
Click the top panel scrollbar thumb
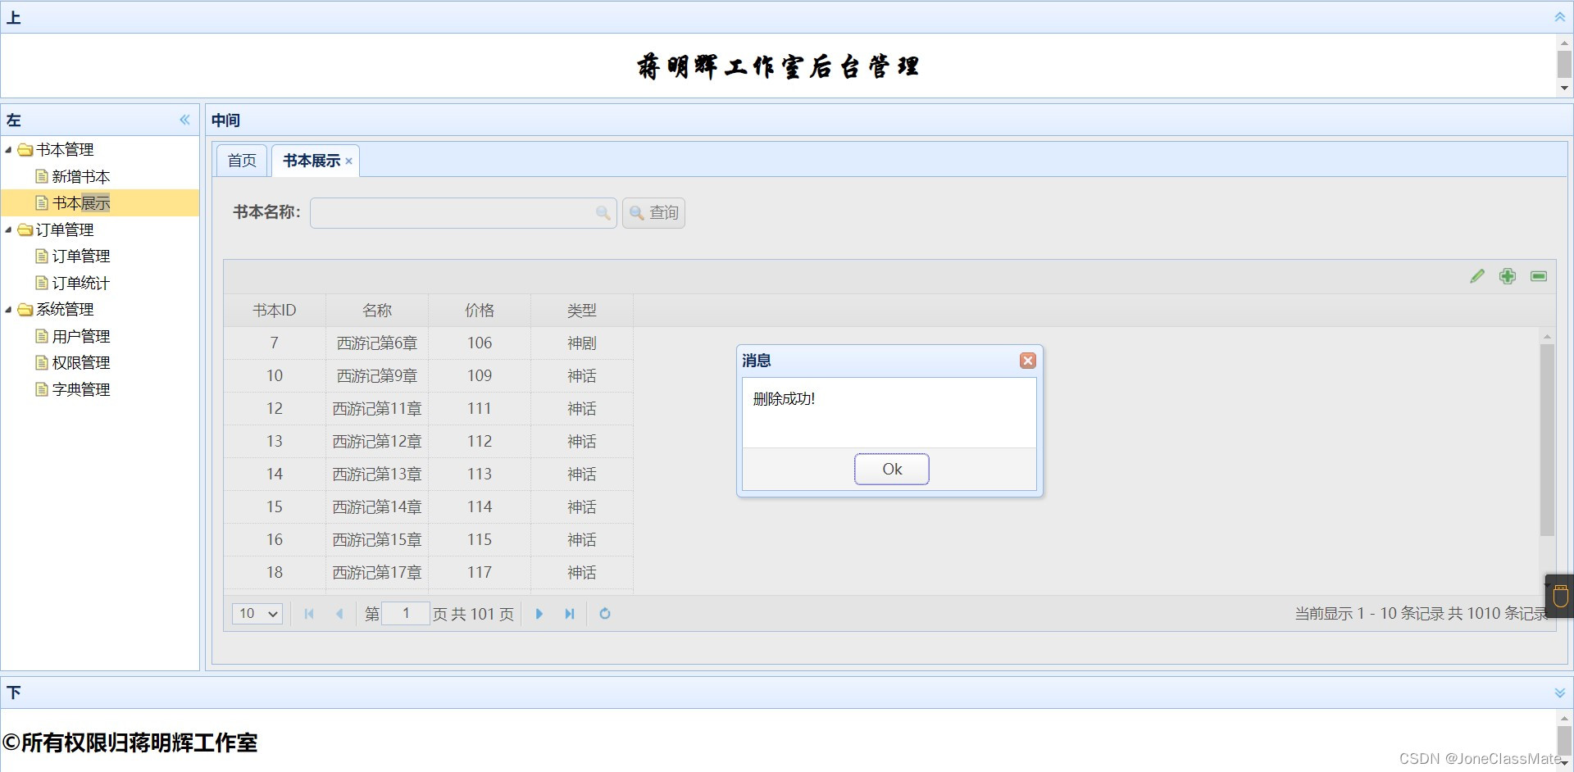click(x=1564, y=64)
